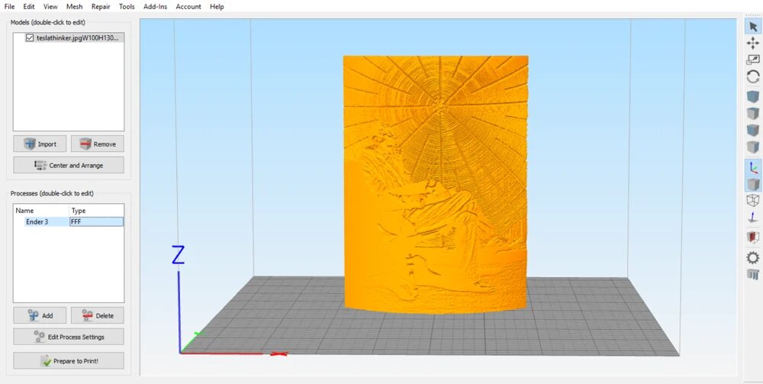Screen dimensions: 763x384
Task: Delete the selected process
Action: coord(98,315)
